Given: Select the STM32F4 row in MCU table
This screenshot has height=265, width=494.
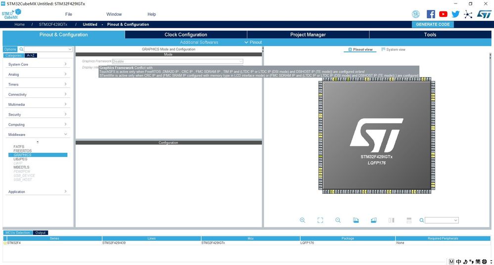Looking at the screenshot, I should click(247, 243).
